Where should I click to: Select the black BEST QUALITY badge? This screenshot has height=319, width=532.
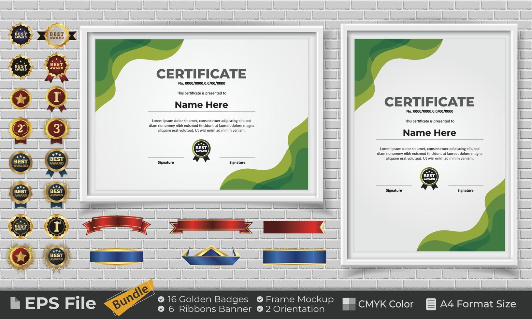tap(21, 226)
